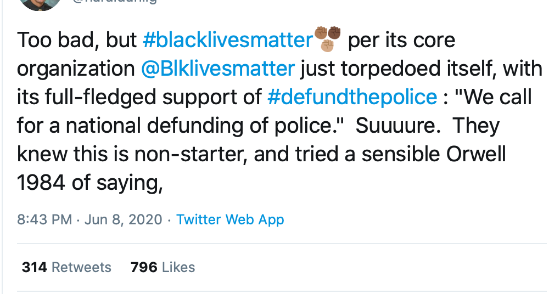Click the number 314 in retweet count

click(34, 267)
